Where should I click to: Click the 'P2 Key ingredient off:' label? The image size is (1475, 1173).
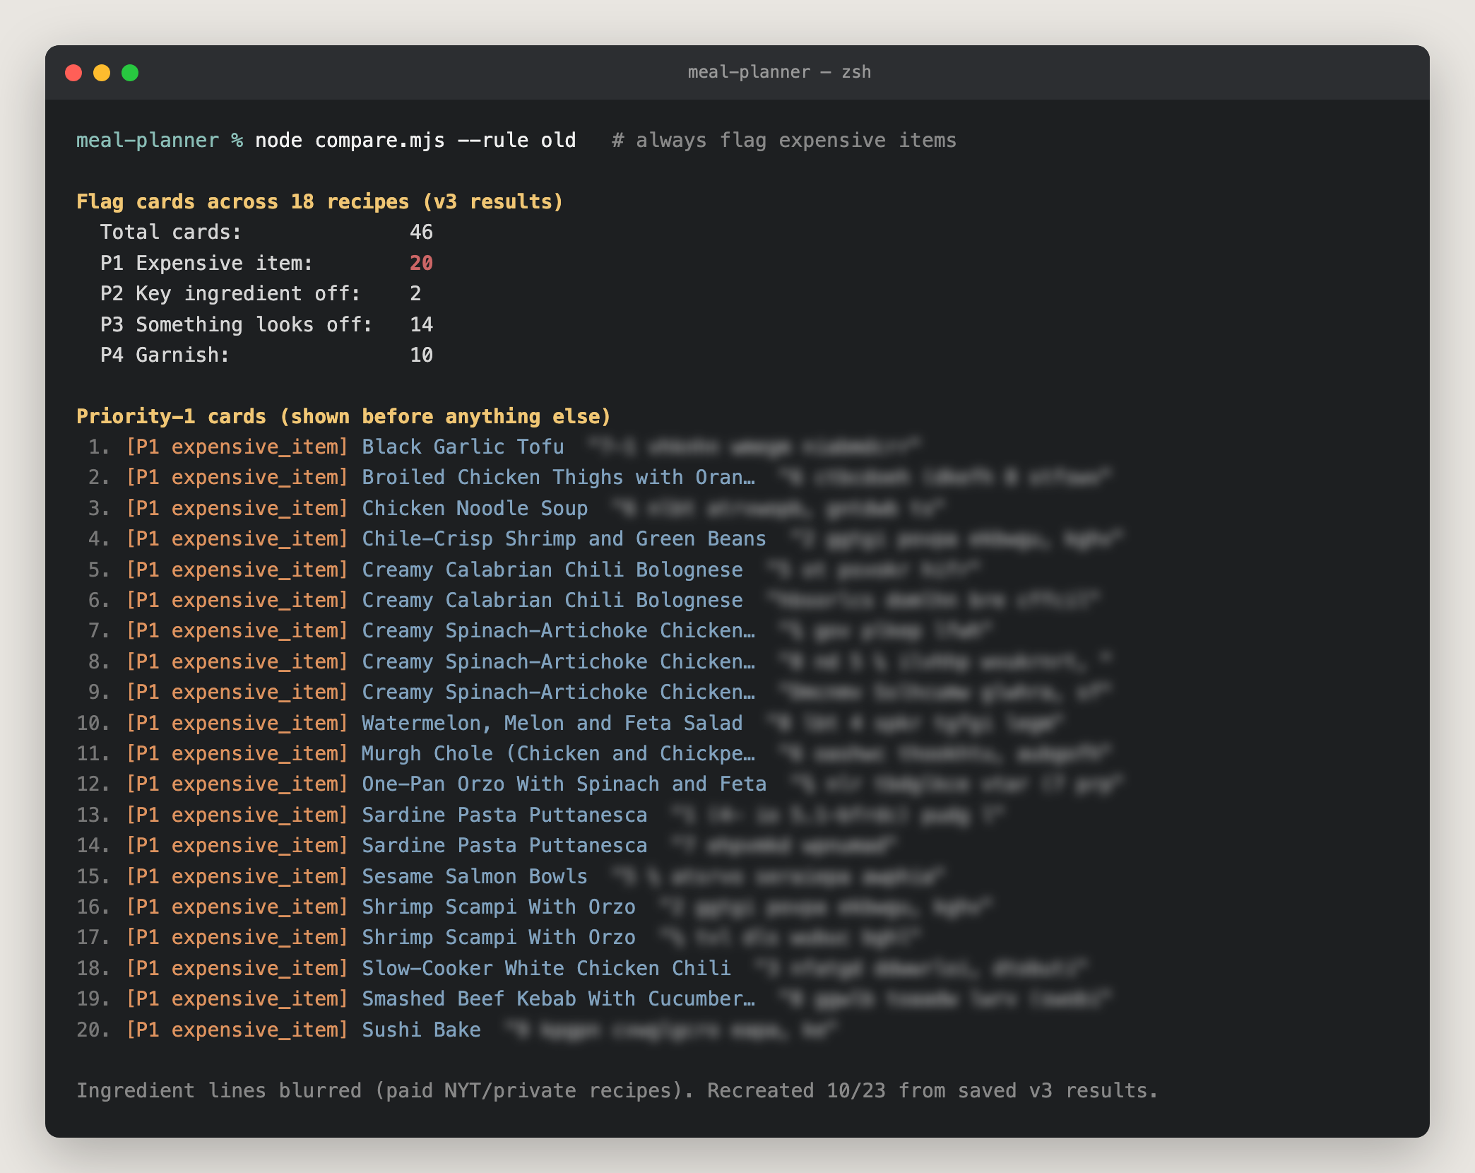(230, 293)
